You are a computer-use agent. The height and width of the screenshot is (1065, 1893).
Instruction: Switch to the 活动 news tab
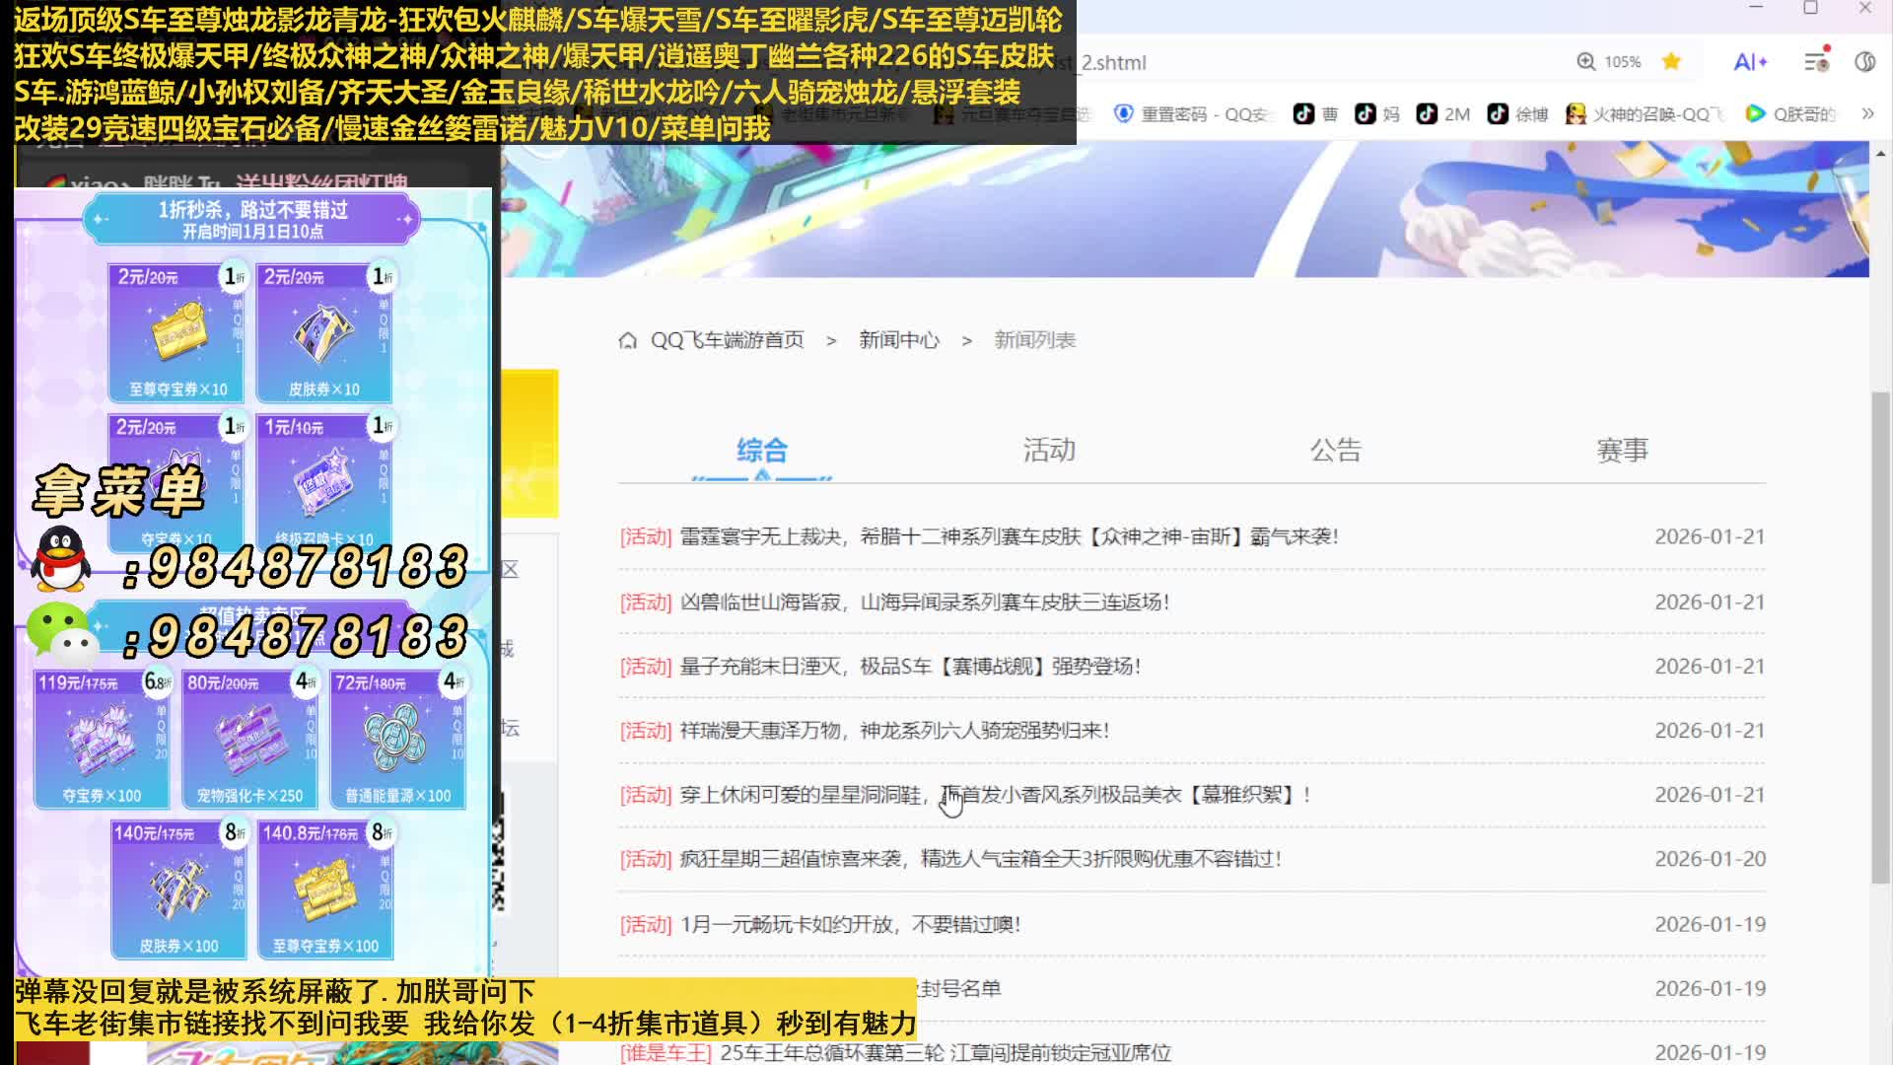[1048, 451]
